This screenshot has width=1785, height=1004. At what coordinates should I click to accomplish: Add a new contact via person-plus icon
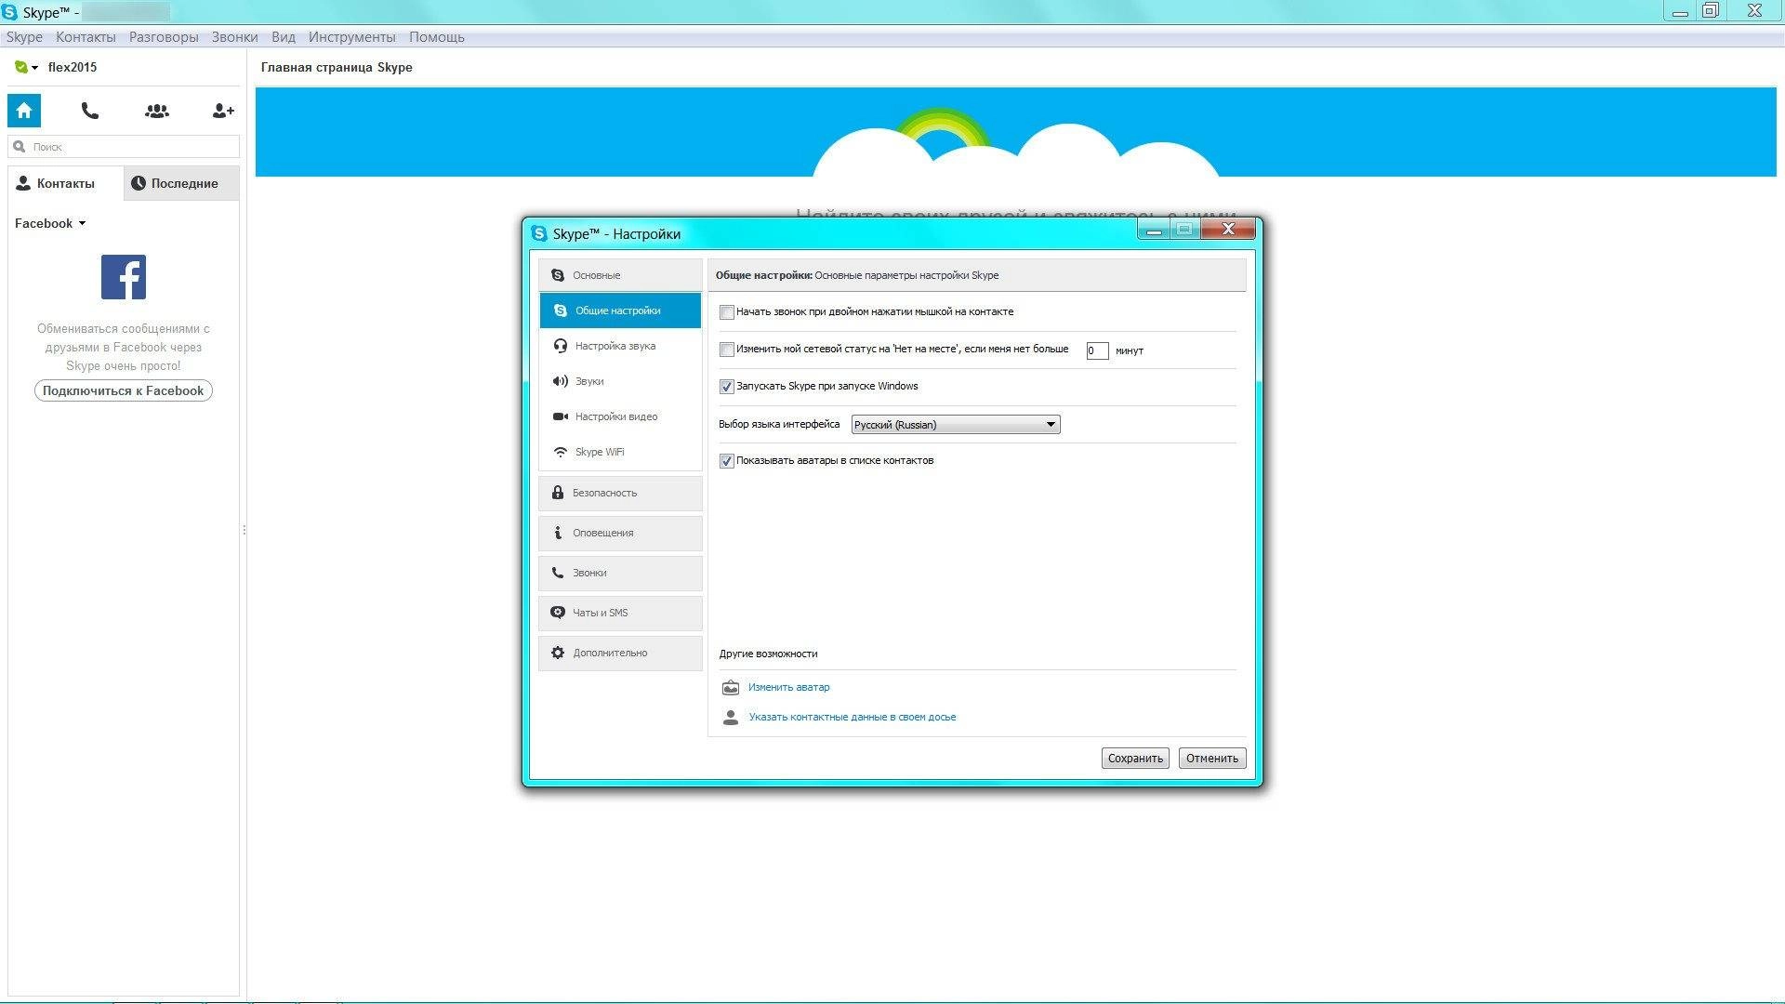pos(223,111)
